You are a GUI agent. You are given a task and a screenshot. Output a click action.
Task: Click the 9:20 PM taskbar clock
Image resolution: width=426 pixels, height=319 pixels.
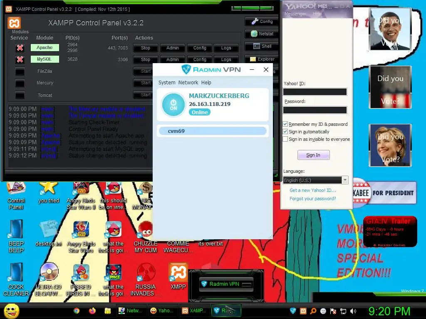[389, 311]
